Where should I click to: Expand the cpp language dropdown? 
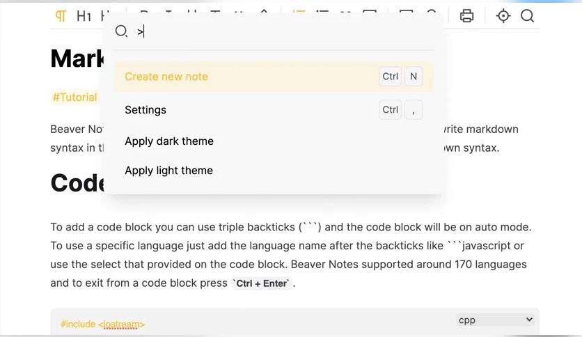(x=495, y=320)
